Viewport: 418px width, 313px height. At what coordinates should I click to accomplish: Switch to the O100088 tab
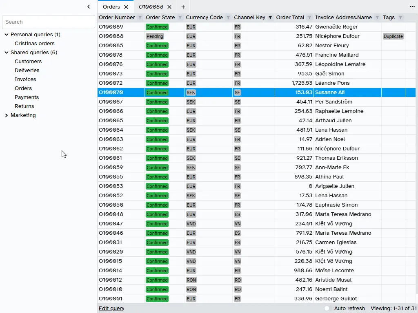tap(151, 7)
